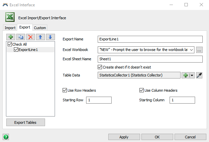Image resolution: width=209 pixels, height=142 pixels.
Task: Open help with green question mark icon
Action: [6, 137]
